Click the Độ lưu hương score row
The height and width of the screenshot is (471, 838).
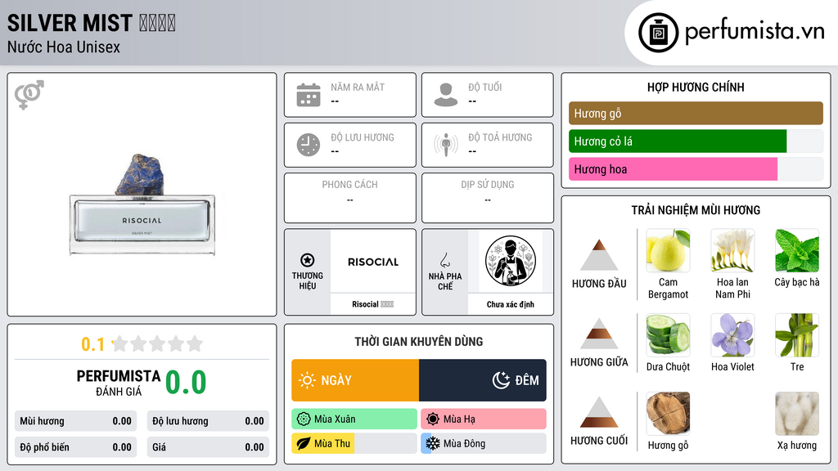[x=208, y=421]
